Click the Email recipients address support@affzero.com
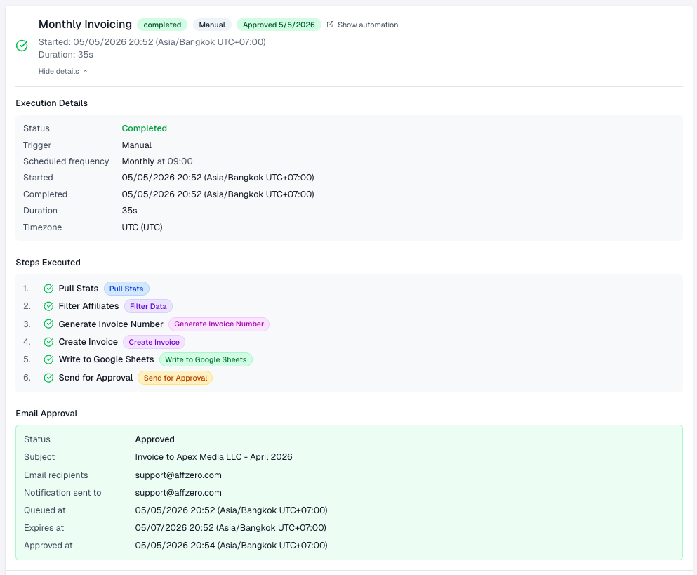 click(178, 475)
